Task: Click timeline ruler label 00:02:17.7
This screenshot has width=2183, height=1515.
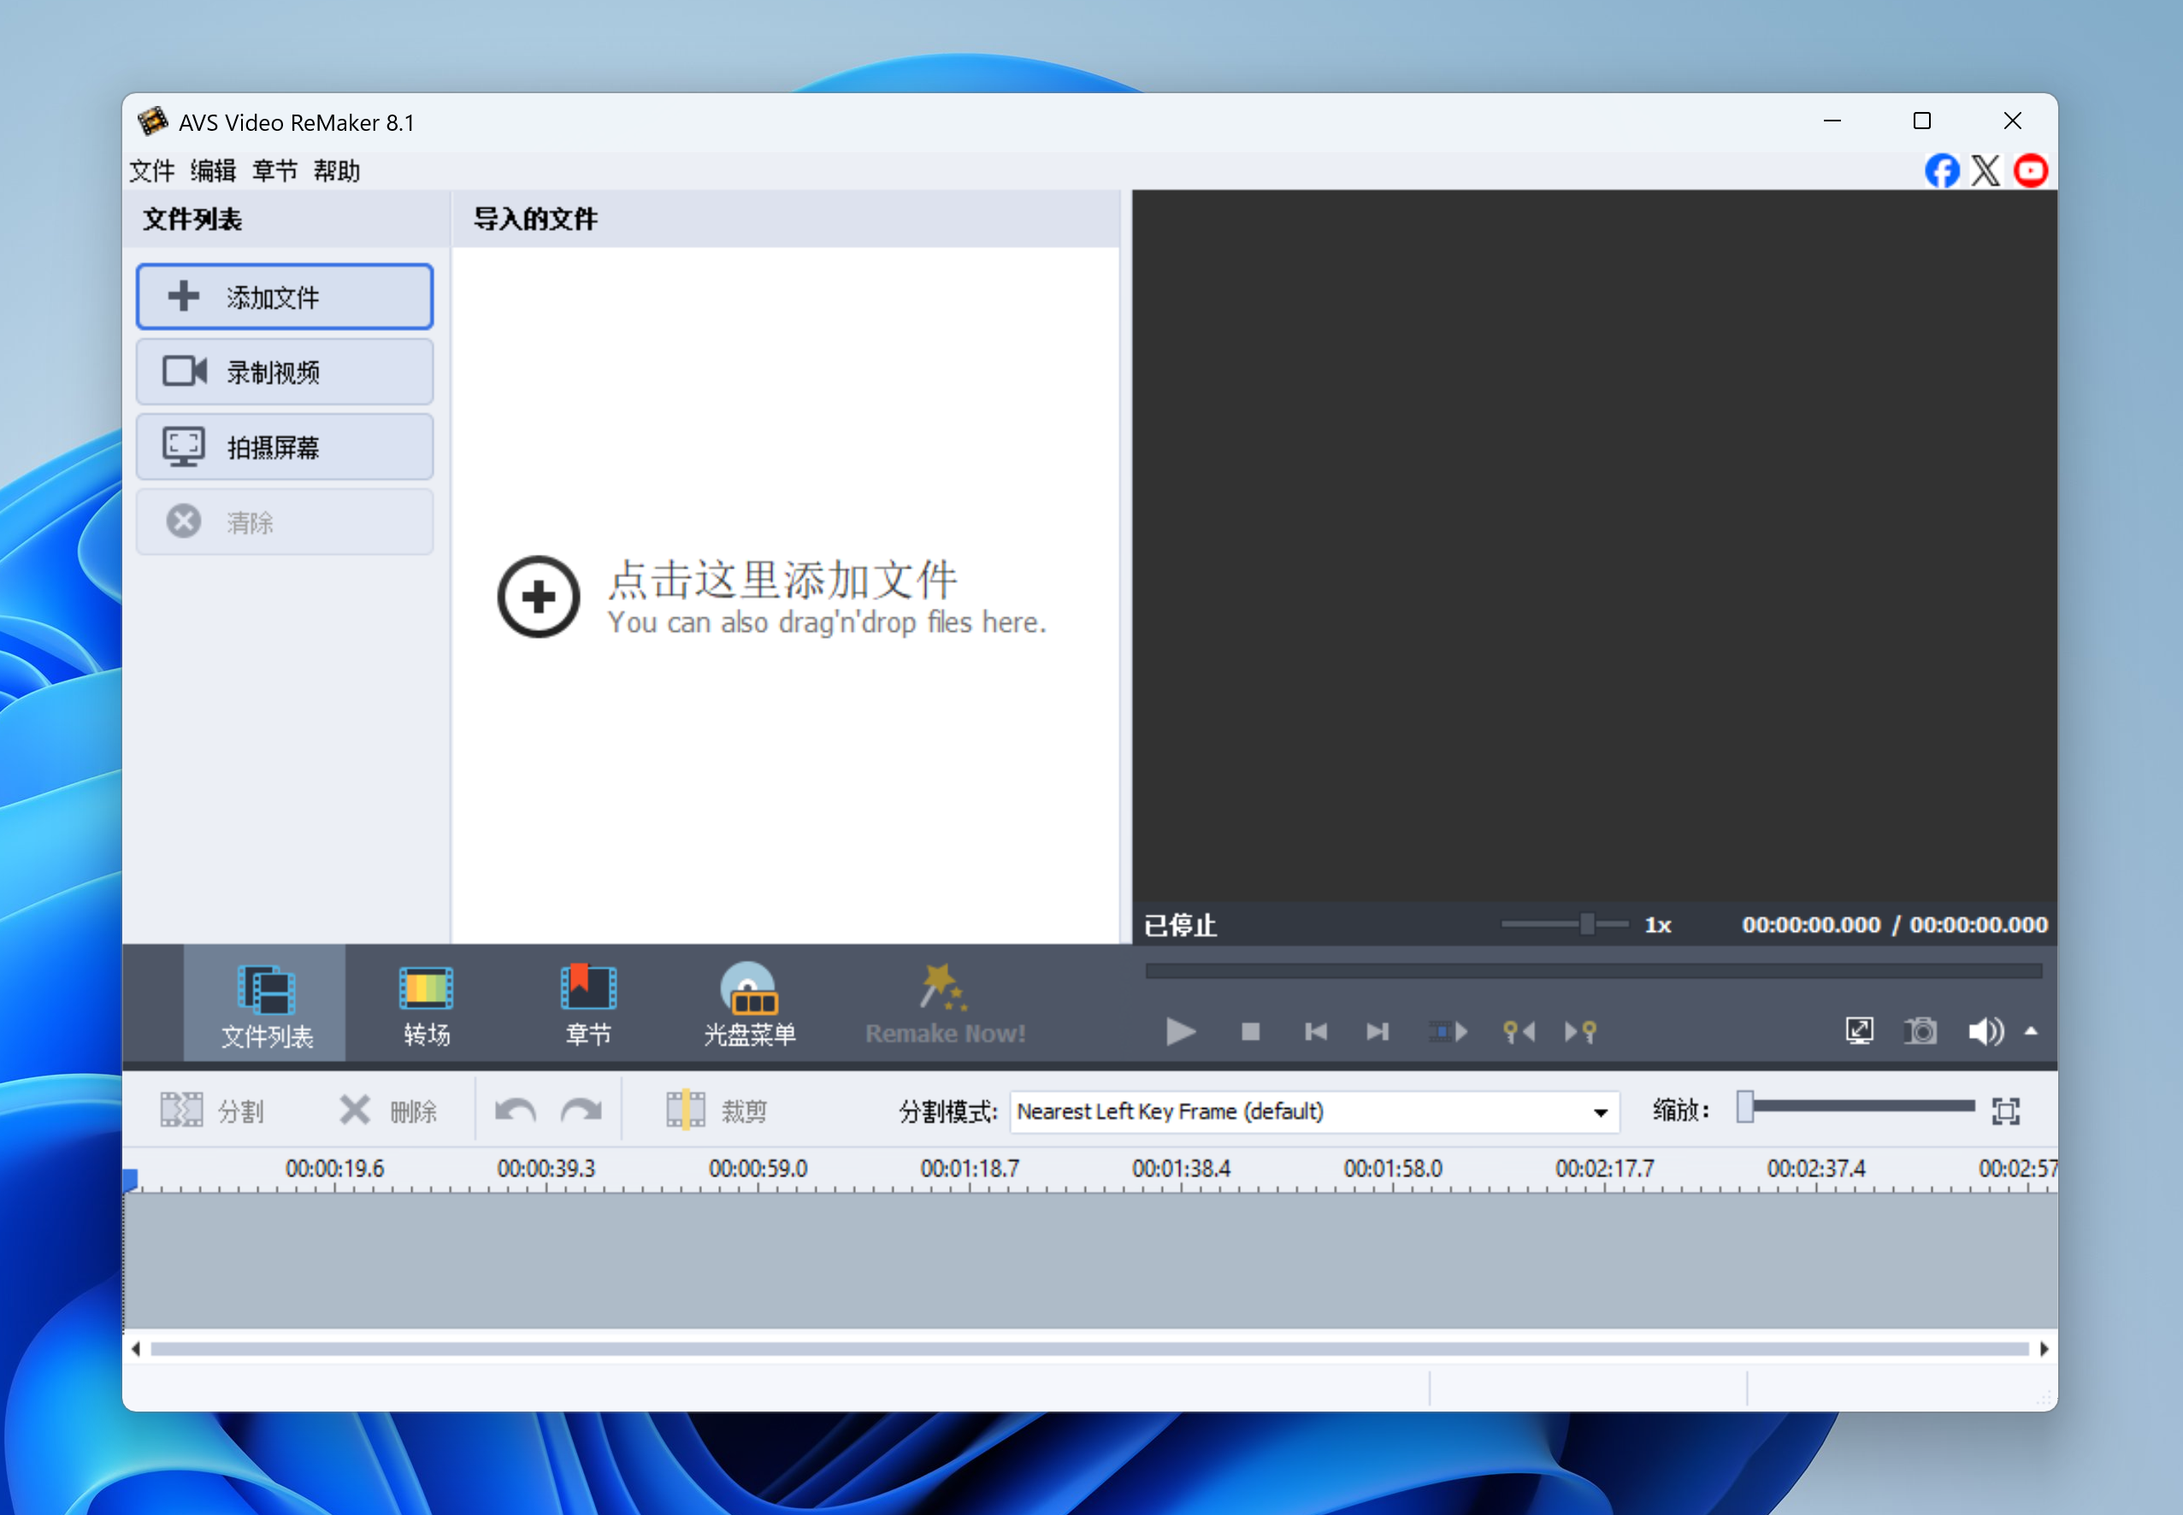Action: pos(1604,1169)
